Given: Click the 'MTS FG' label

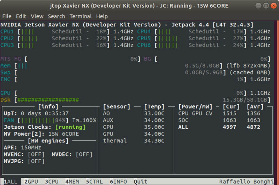Looking at the screenshot, I should [x=10, y=59].
